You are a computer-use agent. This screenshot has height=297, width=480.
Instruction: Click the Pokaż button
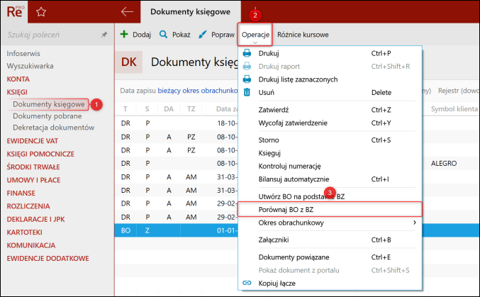175,34
